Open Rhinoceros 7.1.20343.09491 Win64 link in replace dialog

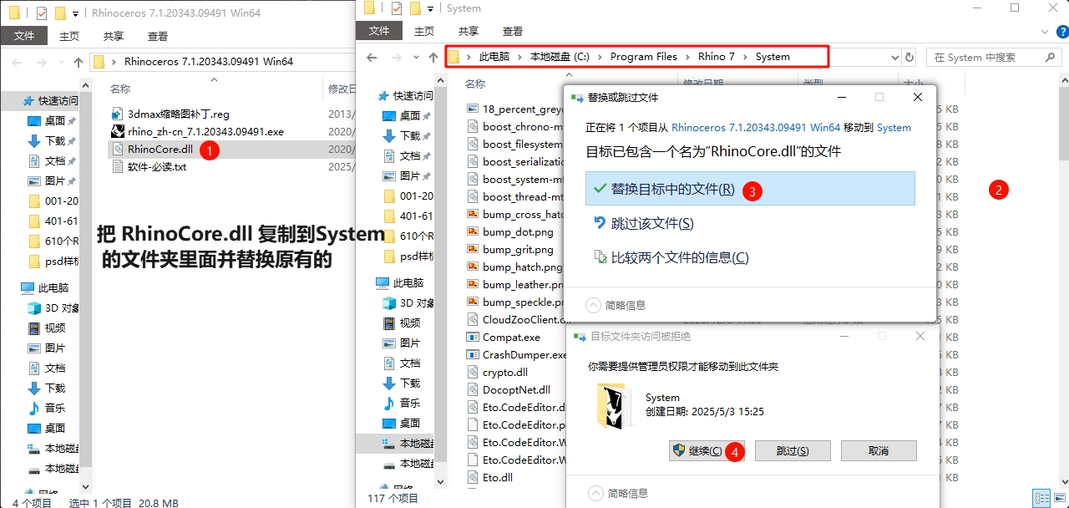coord(756,128)
